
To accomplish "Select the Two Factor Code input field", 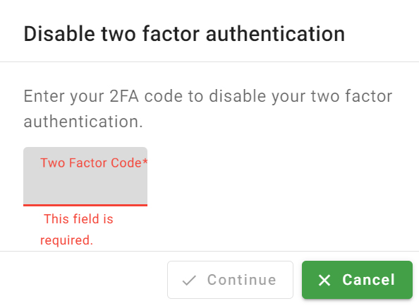I will [85, 177].
